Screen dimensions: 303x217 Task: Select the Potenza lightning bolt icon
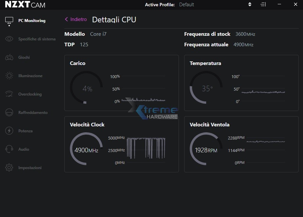pyautogui.click(x=9, y=131)
